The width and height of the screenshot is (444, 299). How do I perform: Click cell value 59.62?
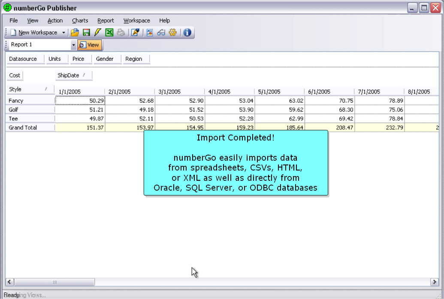coord(279,110)
